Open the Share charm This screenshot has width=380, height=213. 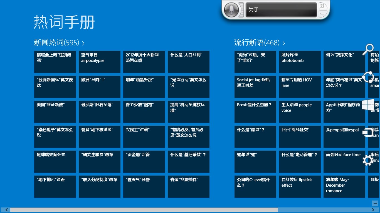coord(368,77)
